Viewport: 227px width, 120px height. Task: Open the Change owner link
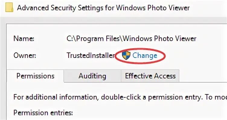coord(145,56)
